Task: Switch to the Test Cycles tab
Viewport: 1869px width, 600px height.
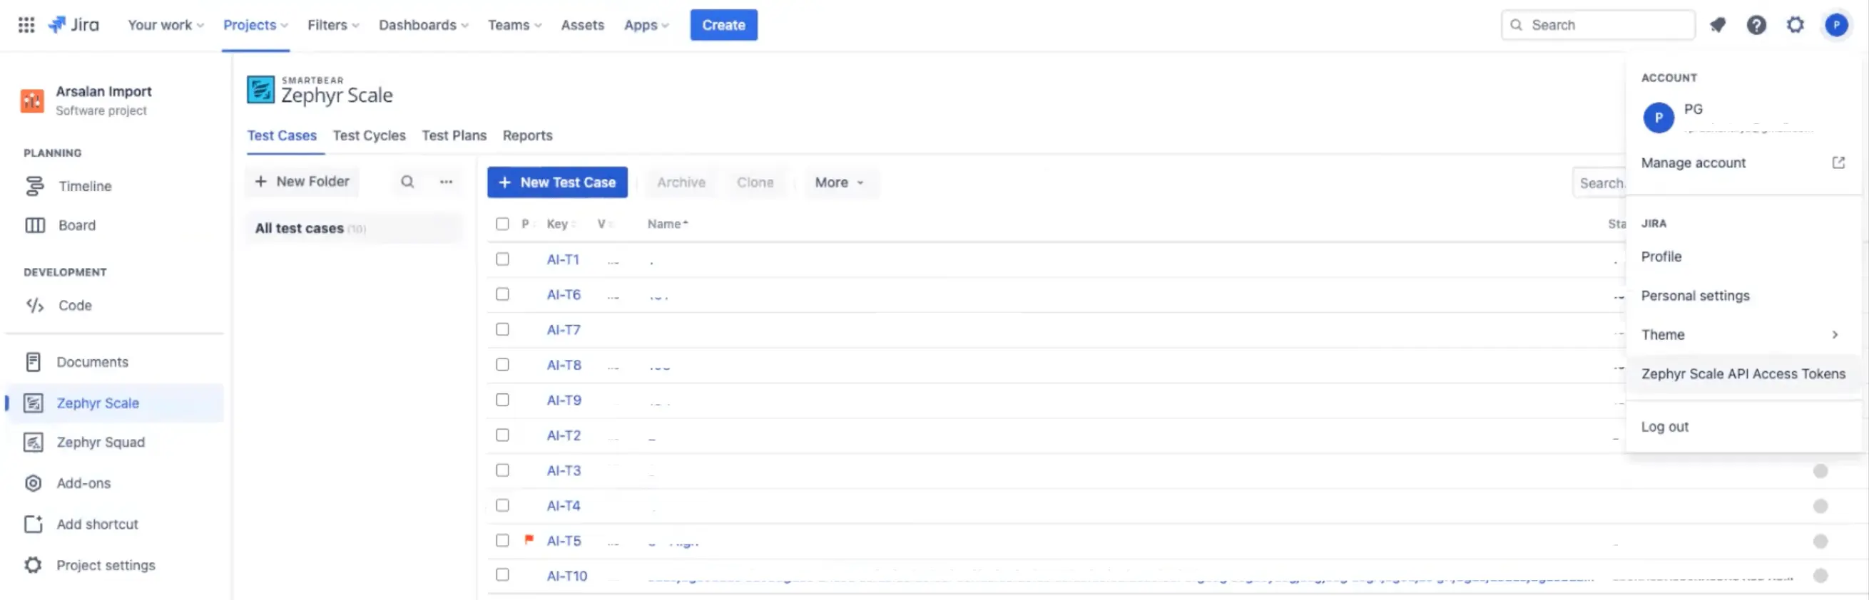Action: click(369, 135)
